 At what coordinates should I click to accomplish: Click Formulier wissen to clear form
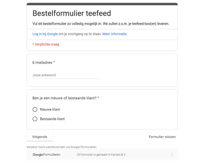click(x=162, y=137)
